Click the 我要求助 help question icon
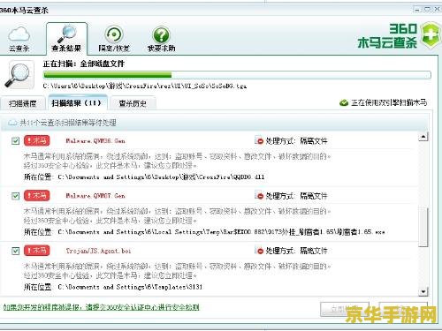This screenshot has width=442, height=331. coord(161,39)
